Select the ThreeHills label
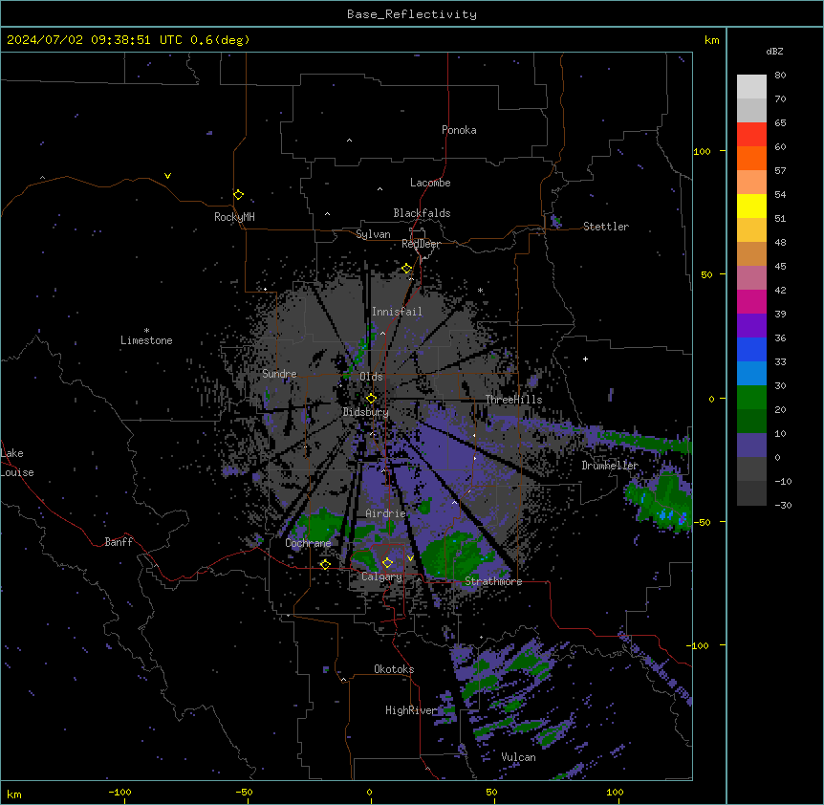The image size is (824, 805). pyautogui.click(x=513, y=400)
